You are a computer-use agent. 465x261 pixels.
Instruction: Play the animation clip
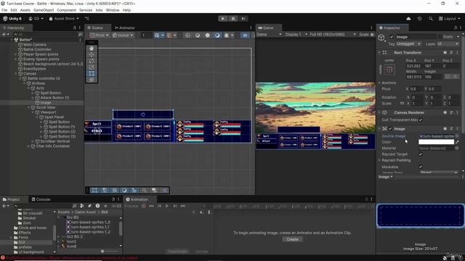[x=167, y=206]
